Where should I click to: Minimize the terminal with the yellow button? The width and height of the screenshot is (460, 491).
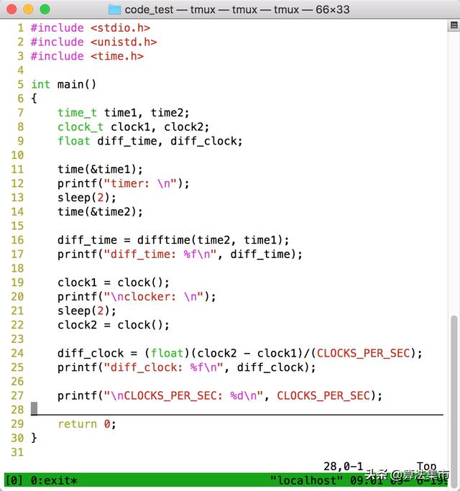(29, 9)
